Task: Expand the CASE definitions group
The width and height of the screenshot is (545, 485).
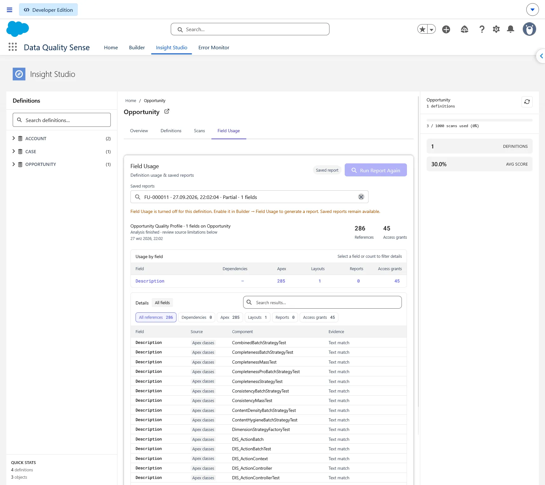Action: click(x=14, y=151)
